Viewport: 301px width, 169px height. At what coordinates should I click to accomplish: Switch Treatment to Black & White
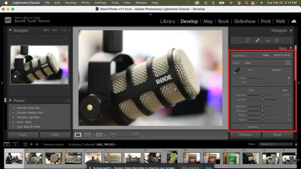[x=282, y=55]
